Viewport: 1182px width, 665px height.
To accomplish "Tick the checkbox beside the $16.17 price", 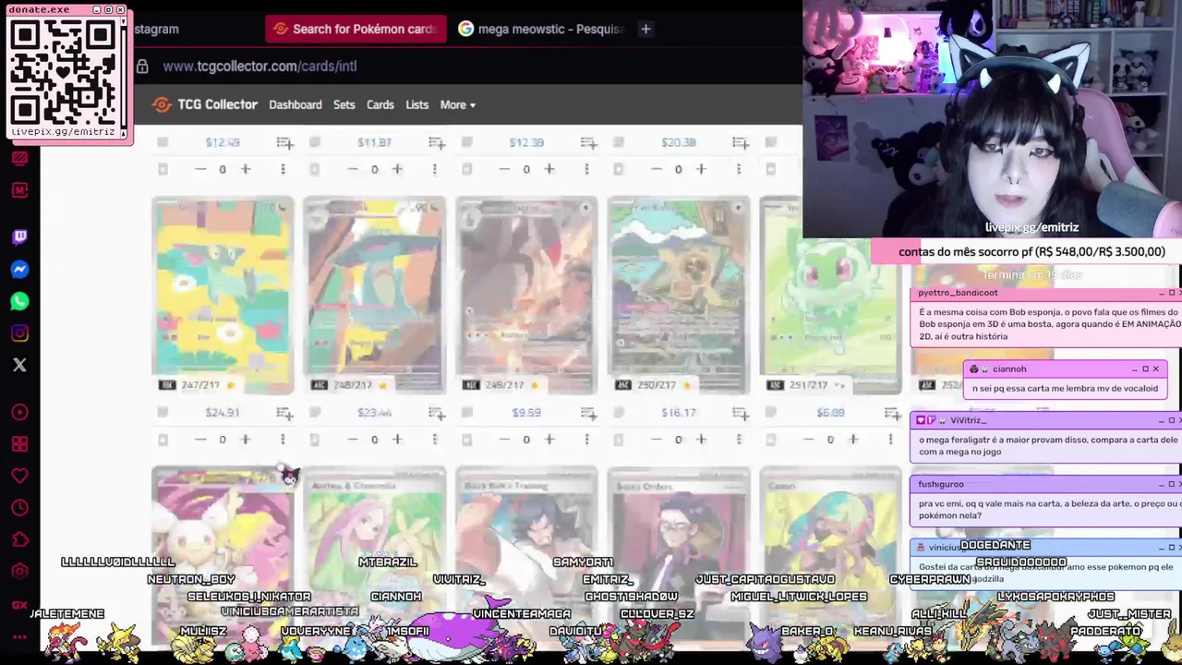I will point(619,412).
